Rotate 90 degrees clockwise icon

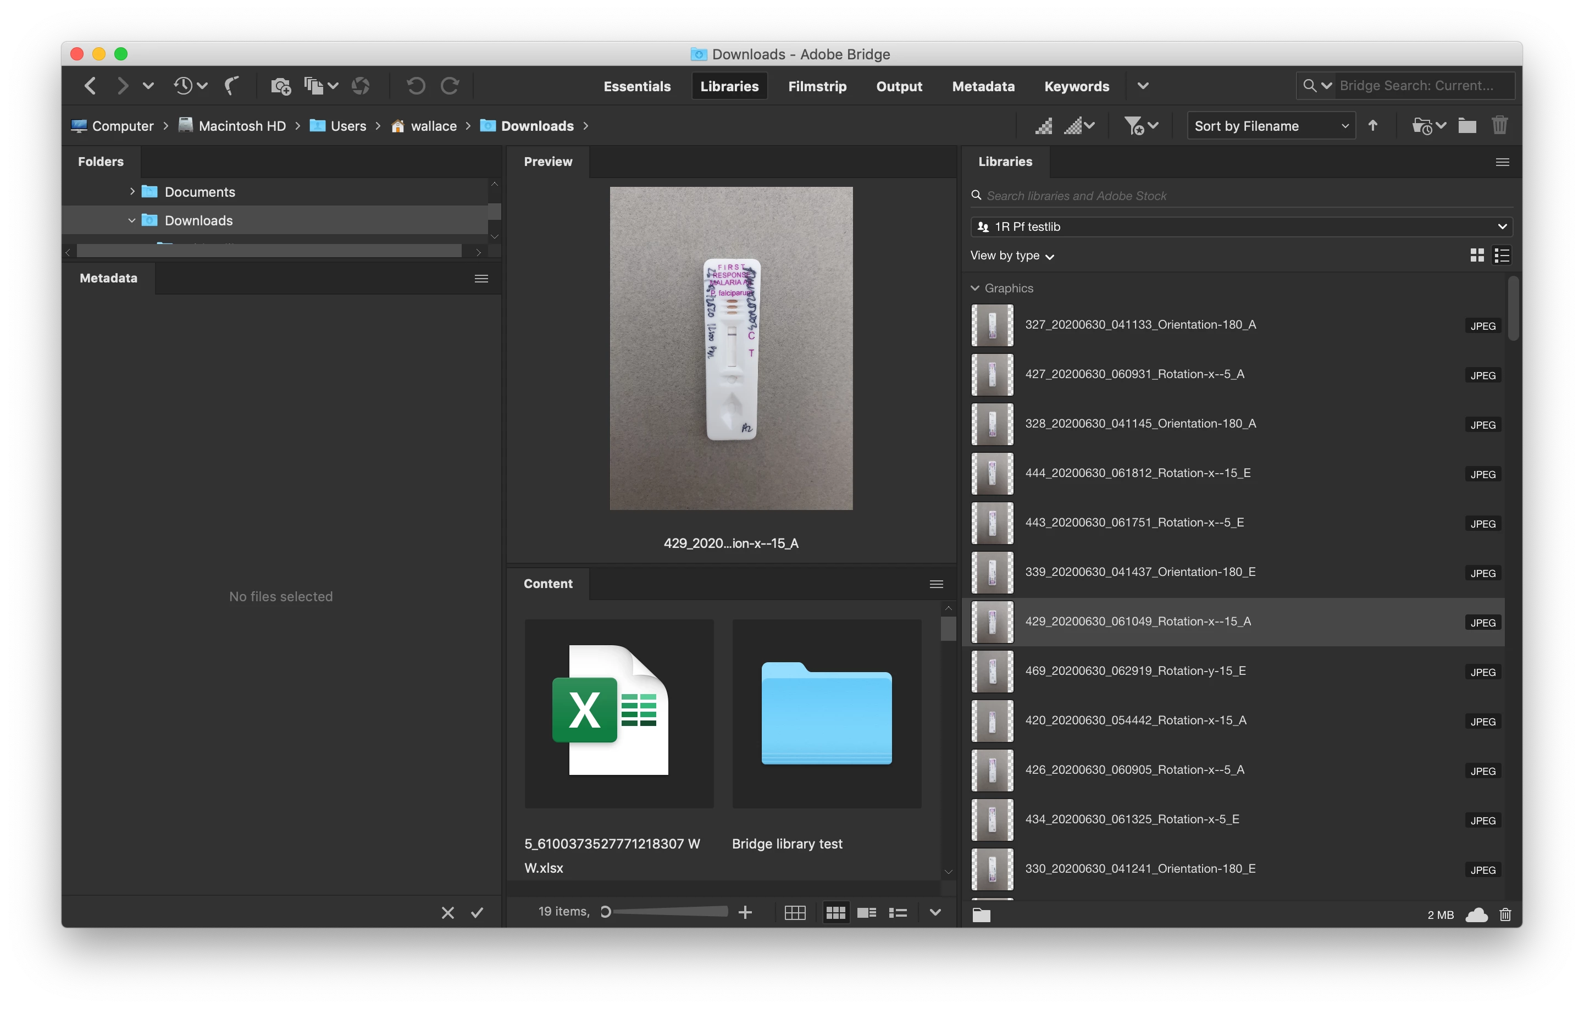point(450,86)
